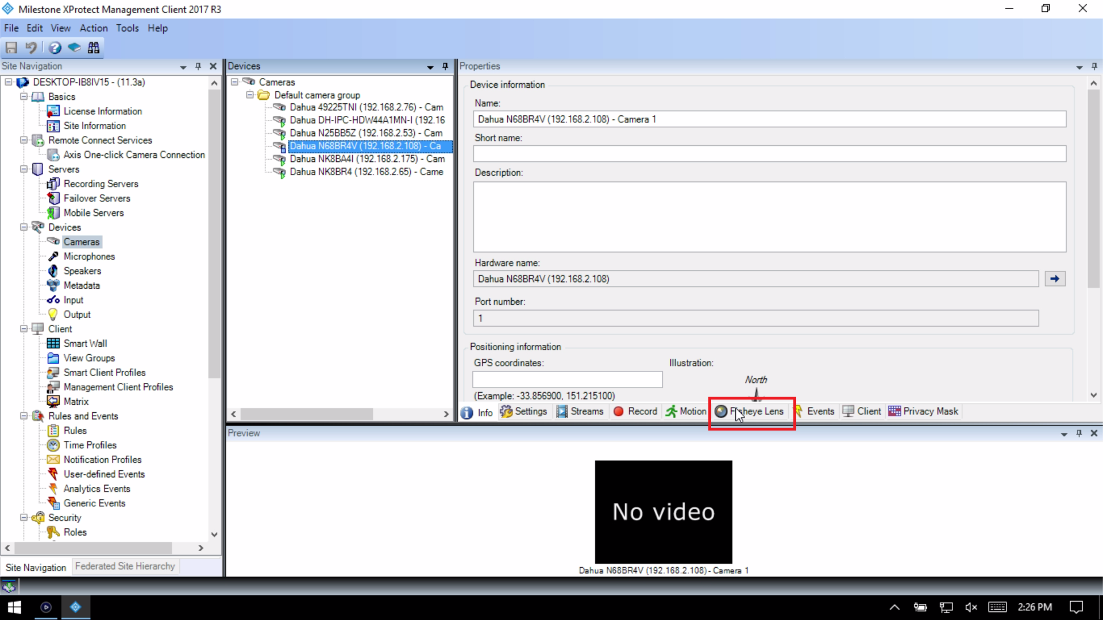The width and height of the screenshot is (1103, 620).
Task: Click the GPS coordinates input field
Action: 567,379
